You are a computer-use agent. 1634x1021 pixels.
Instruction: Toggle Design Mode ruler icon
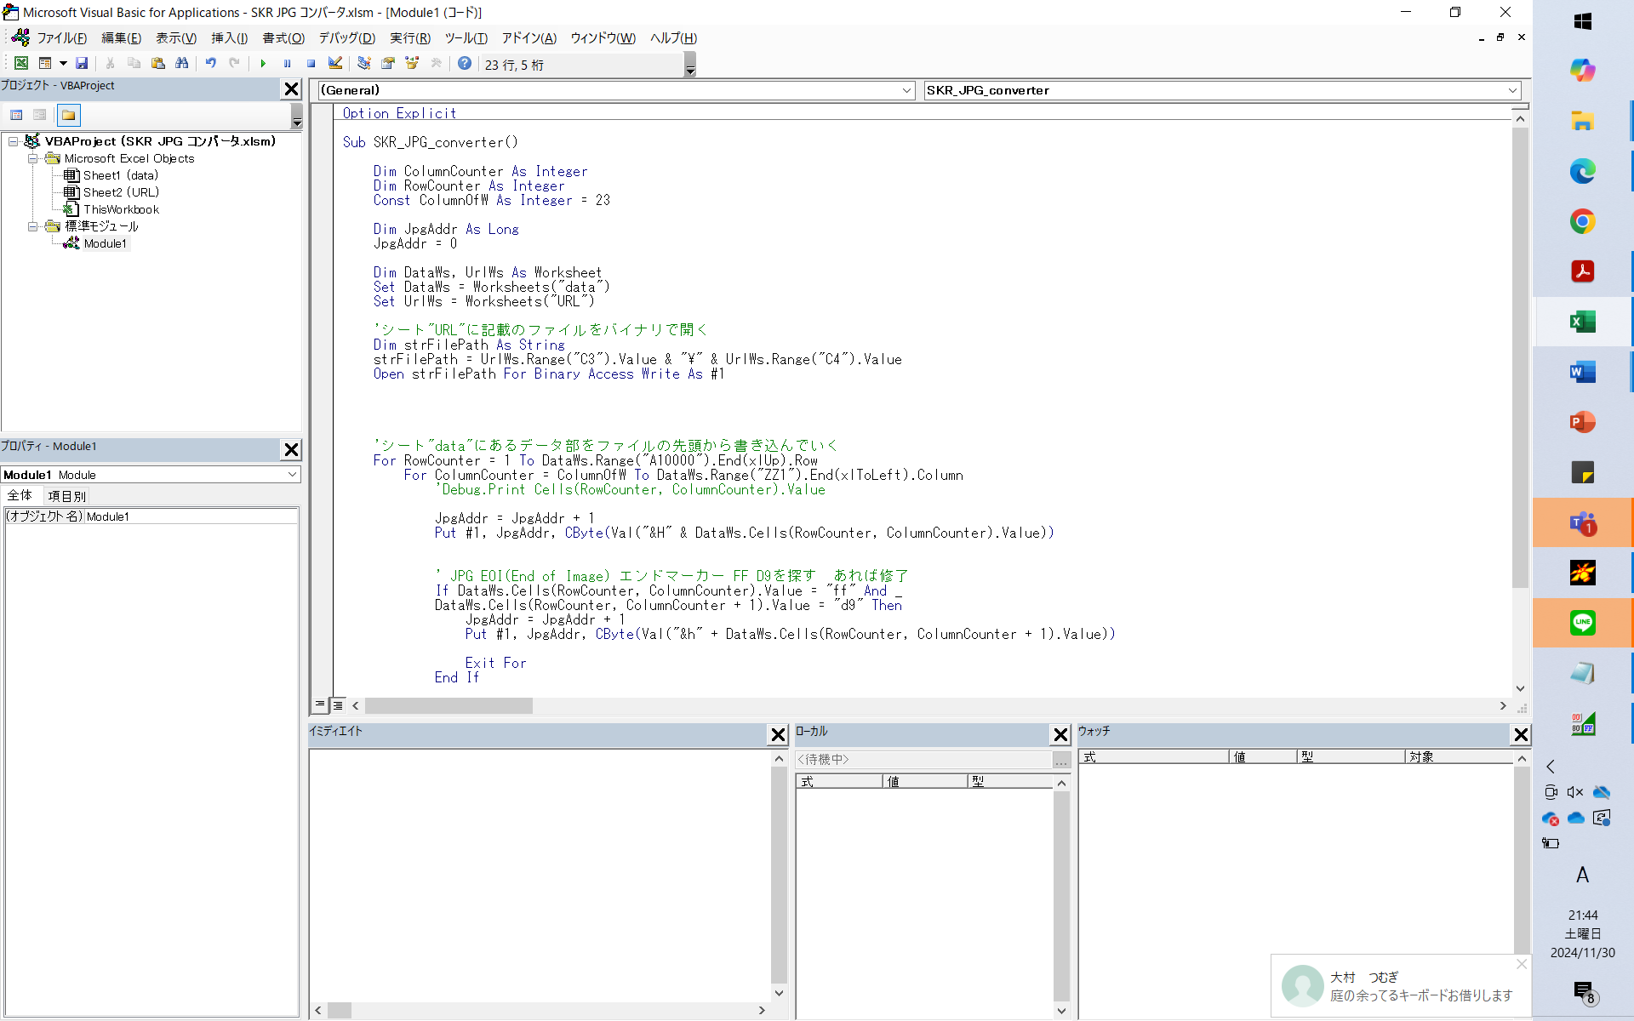pyautogui.click(x=335, y=64)
